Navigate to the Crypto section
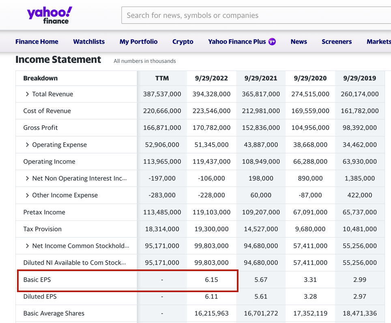The height and width of the screenshot is (323, 391). (183, 41)
